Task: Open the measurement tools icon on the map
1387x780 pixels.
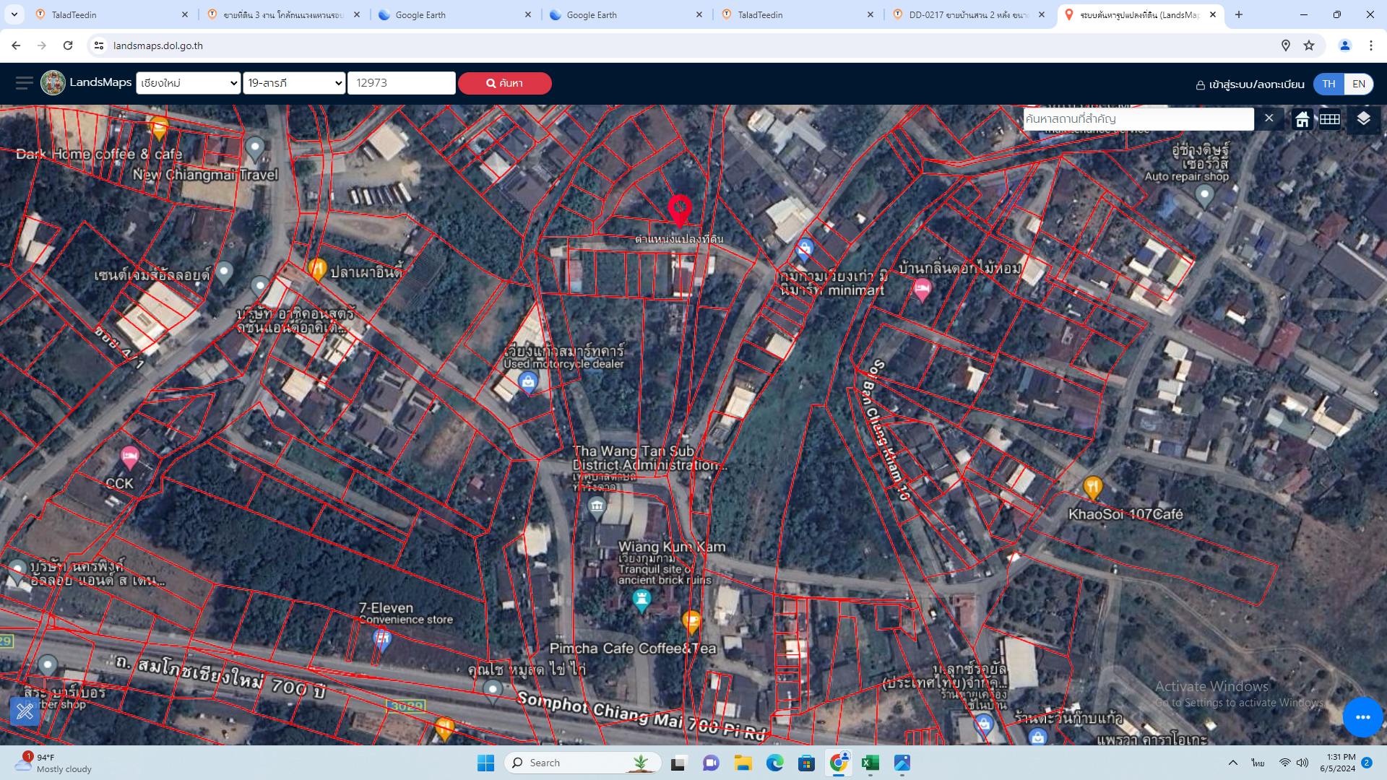Action: coord(25,711)
